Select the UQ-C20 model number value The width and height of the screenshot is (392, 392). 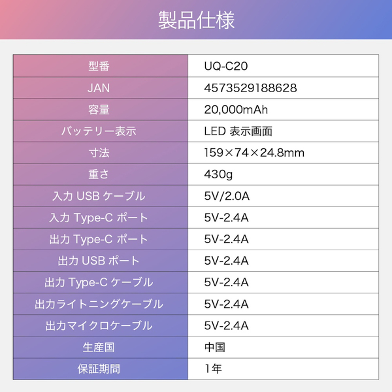point(226,66)
